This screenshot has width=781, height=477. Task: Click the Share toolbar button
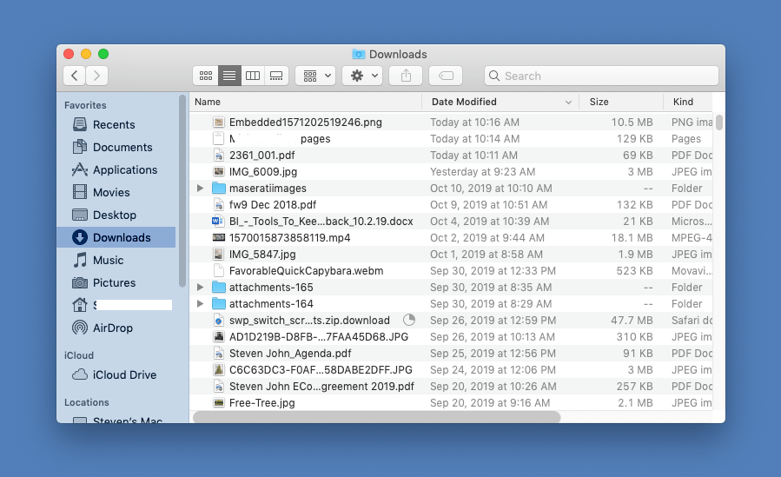click(x=406, y=76)
